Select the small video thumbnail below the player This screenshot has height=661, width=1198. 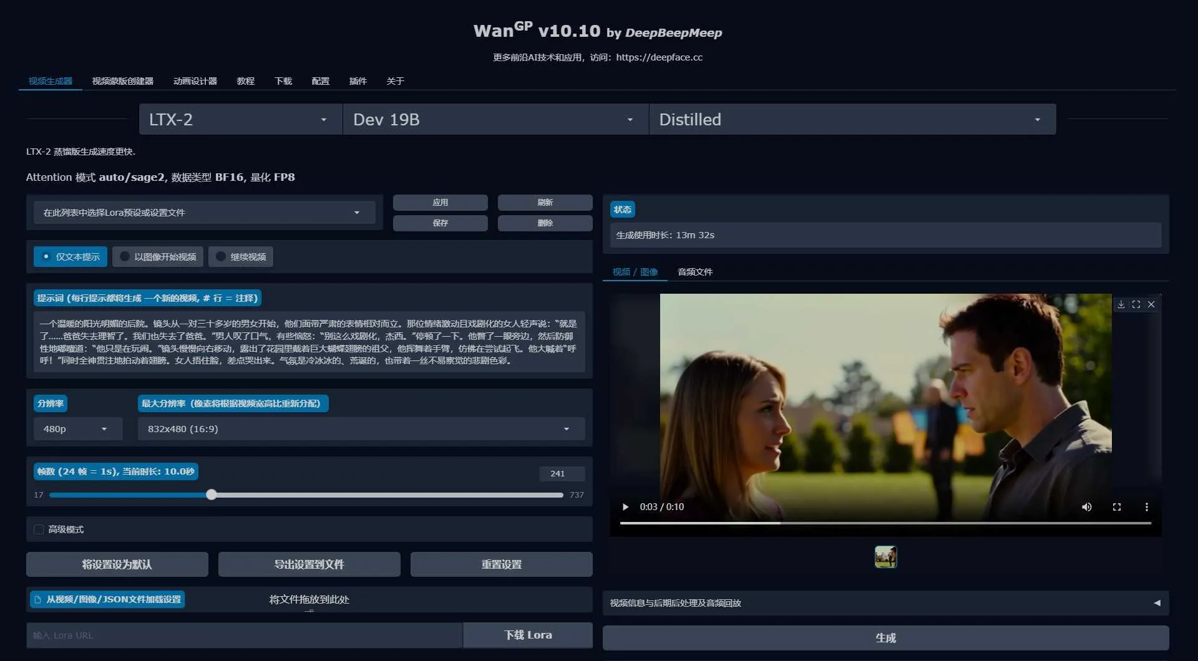click(x=885, y=556)
